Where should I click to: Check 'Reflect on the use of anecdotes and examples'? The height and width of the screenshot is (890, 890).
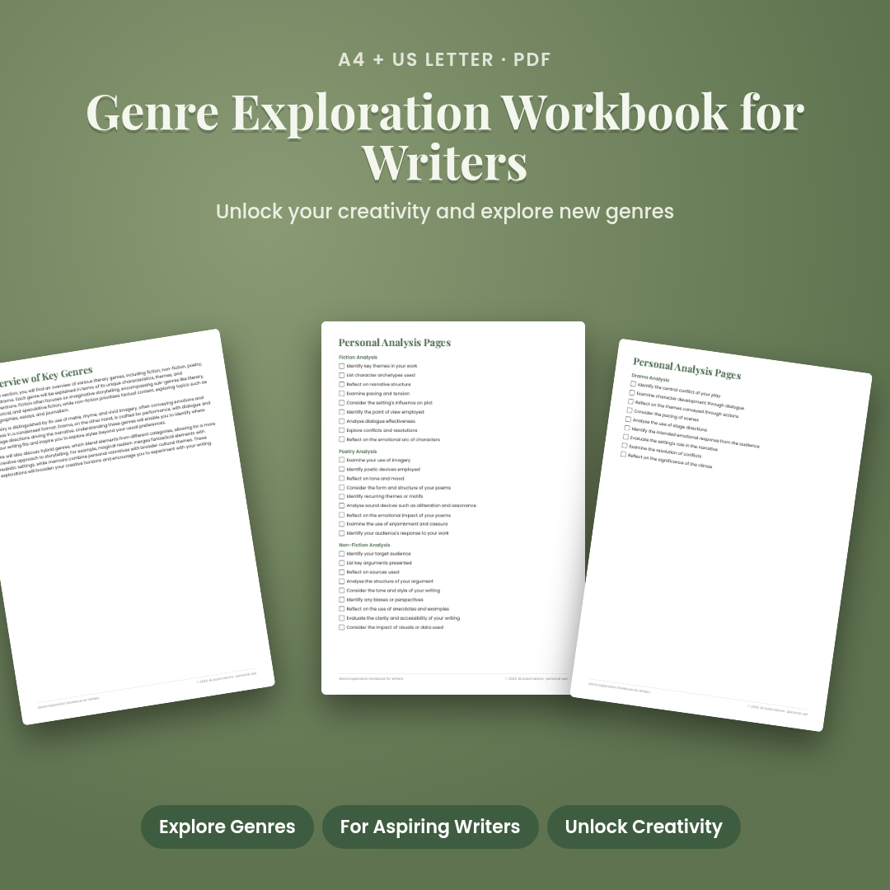(342, 608)
